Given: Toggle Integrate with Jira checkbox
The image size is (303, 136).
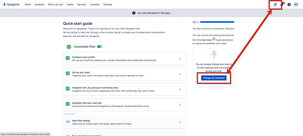Looking at the screenshot, I should 68,88.
